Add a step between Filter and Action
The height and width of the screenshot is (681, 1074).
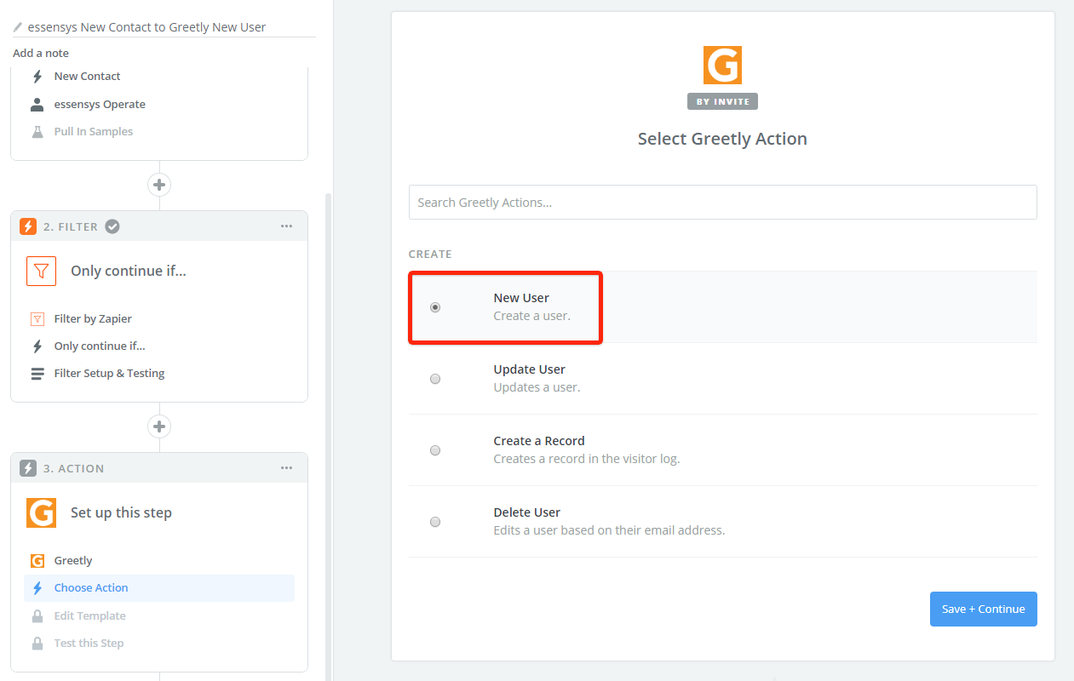[x=159, y=426]
